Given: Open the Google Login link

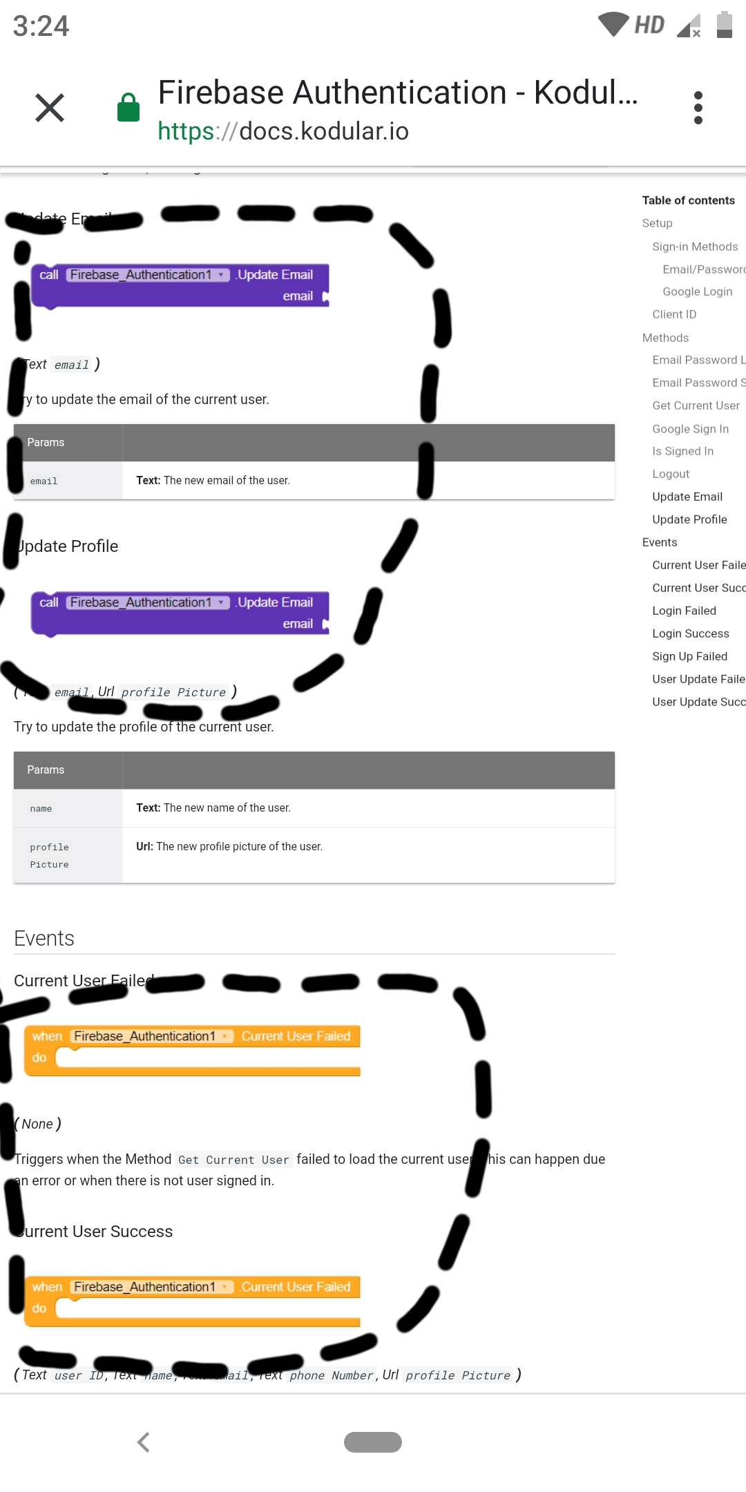Looking at the screenshot, I should 698,291.
